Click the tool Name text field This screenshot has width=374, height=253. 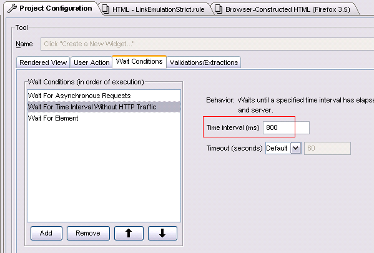coord(207,44)
